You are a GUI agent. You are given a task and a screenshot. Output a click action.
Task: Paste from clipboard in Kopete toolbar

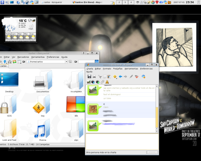[109, 76]
